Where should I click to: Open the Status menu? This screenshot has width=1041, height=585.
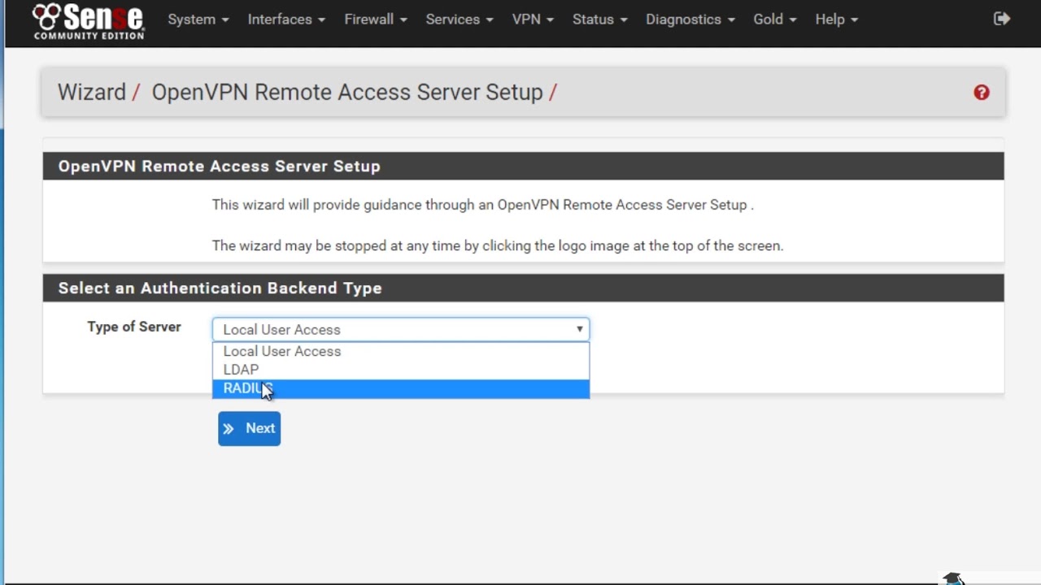[599, 19]
